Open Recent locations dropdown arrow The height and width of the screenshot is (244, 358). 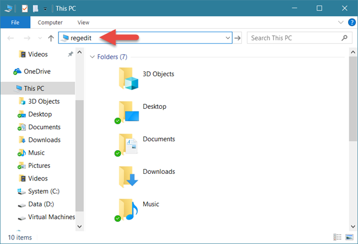[40, 38]
